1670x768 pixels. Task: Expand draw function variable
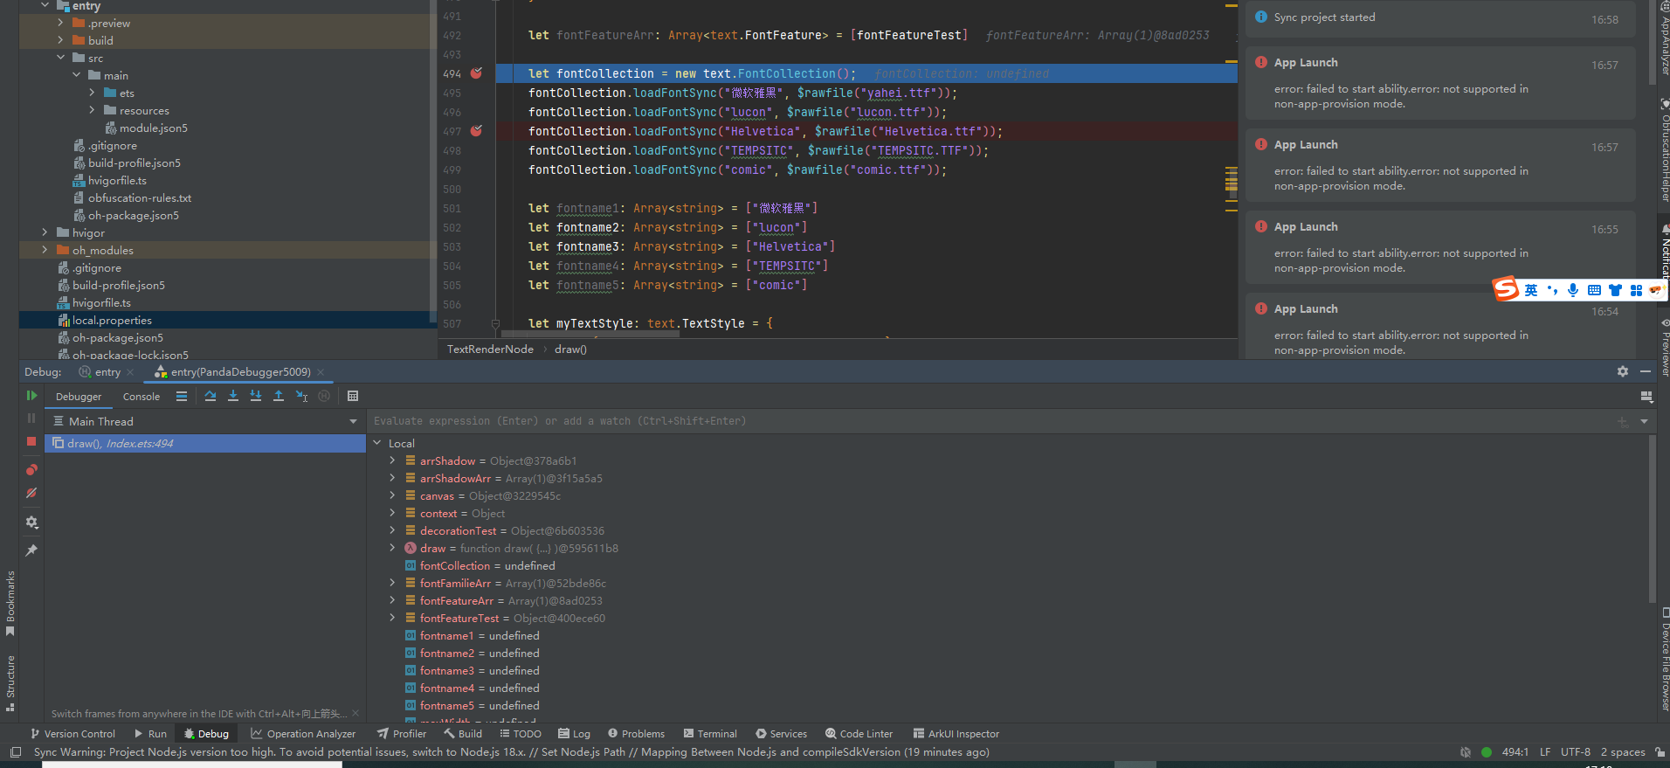392,548
